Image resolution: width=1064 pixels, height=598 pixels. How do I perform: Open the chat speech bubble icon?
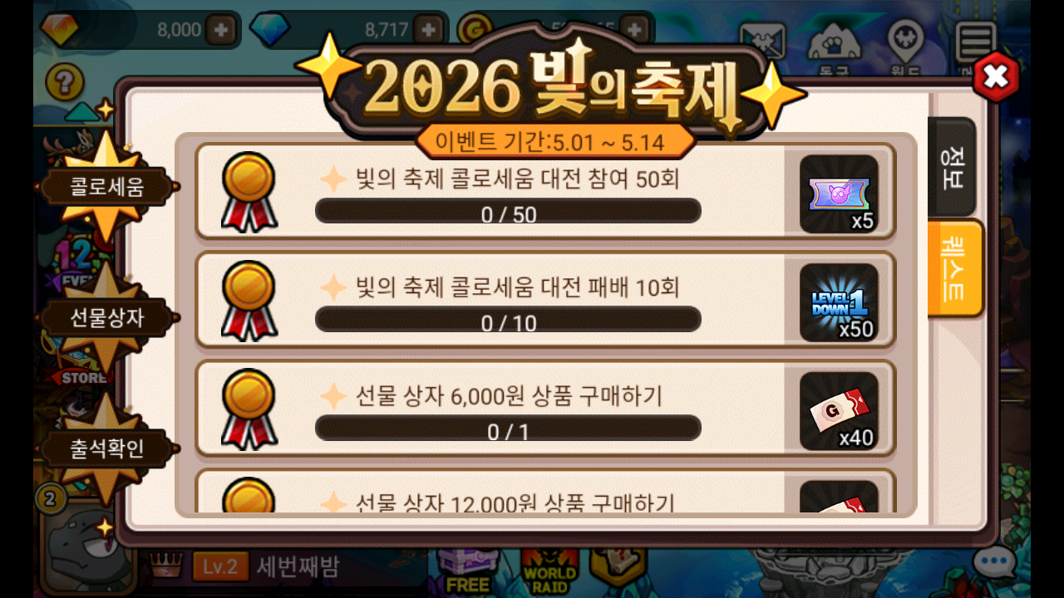tap(994, 563)
